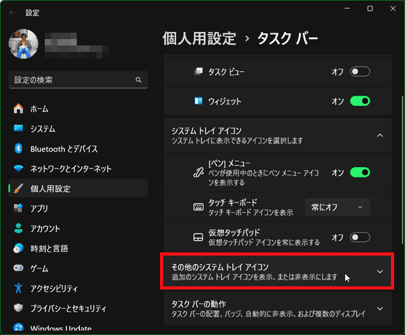This screenshot has width=405, height=335.
Task: Turn off the [ペン] メニュー toggle
Action: tap(360, 172)
